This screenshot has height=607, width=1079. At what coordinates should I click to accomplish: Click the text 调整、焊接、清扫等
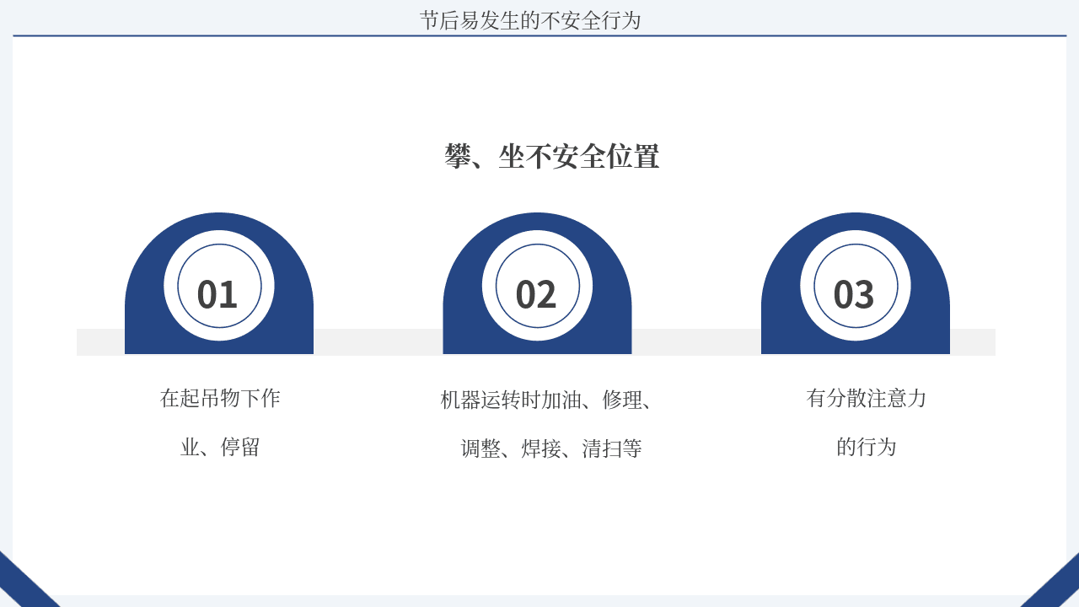pos(551,449)
